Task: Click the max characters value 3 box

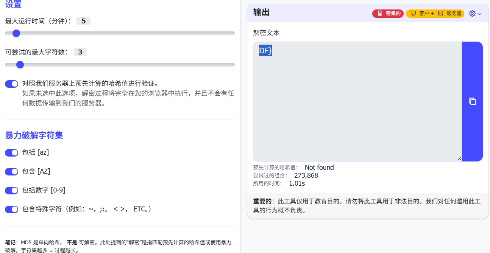Action: [80, 52]
